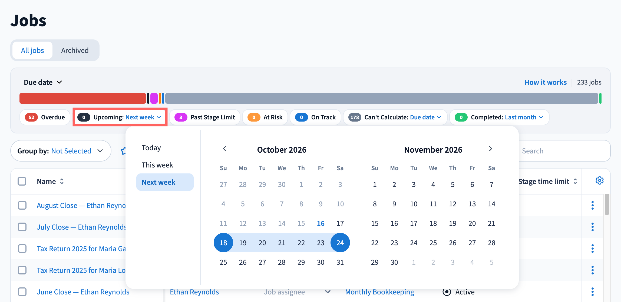This screenshot has width=621, height=302.
Task: Click the red overdue segment of progress bar
Action: pos(83,98)
